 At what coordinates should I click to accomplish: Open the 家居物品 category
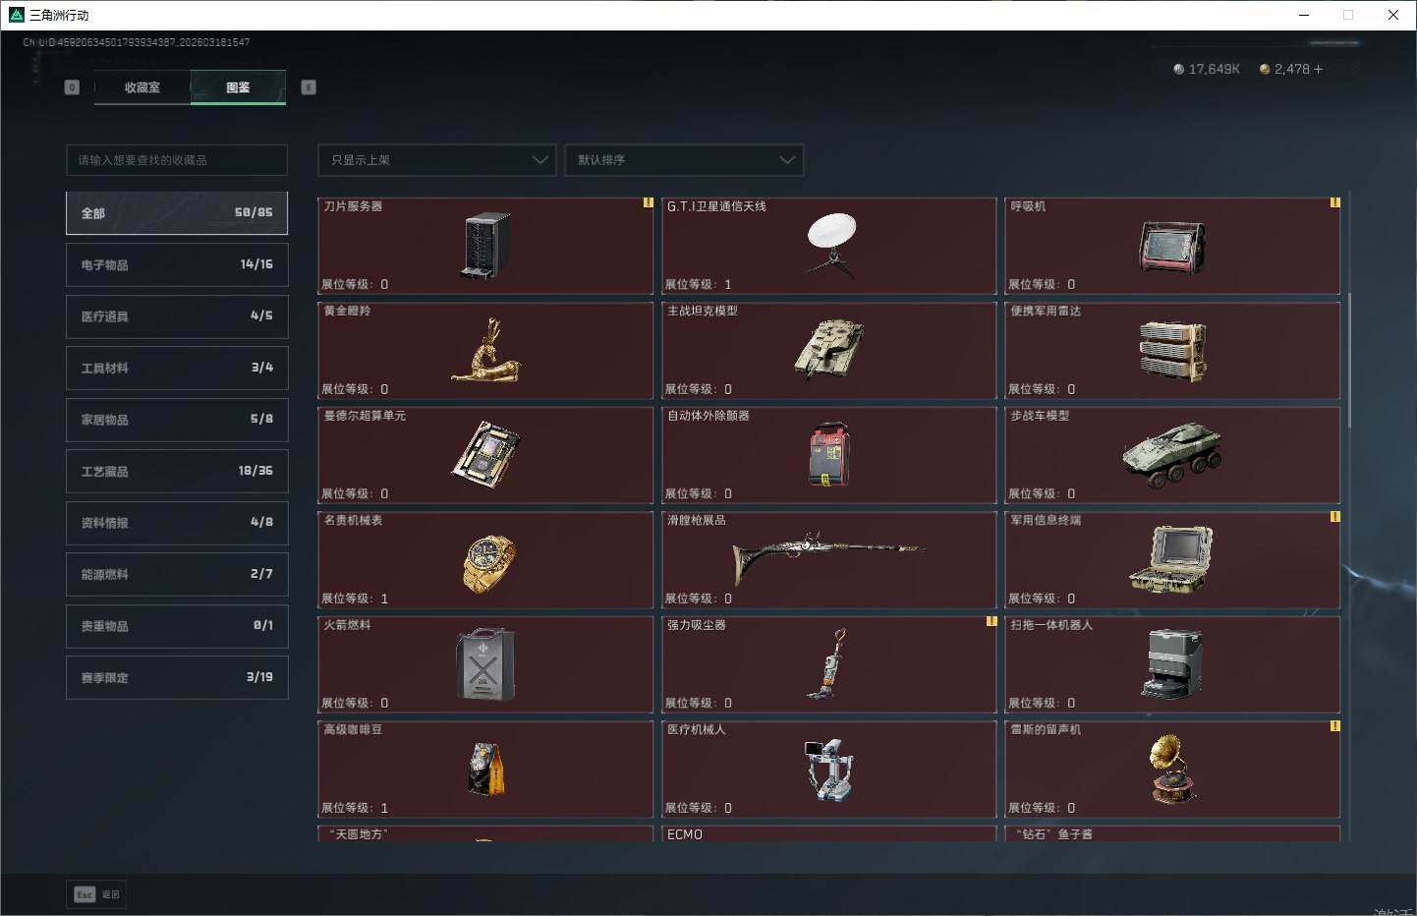pos(177,420)
